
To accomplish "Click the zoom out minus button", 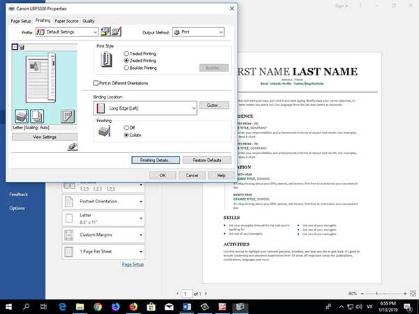I will [362, 294].
